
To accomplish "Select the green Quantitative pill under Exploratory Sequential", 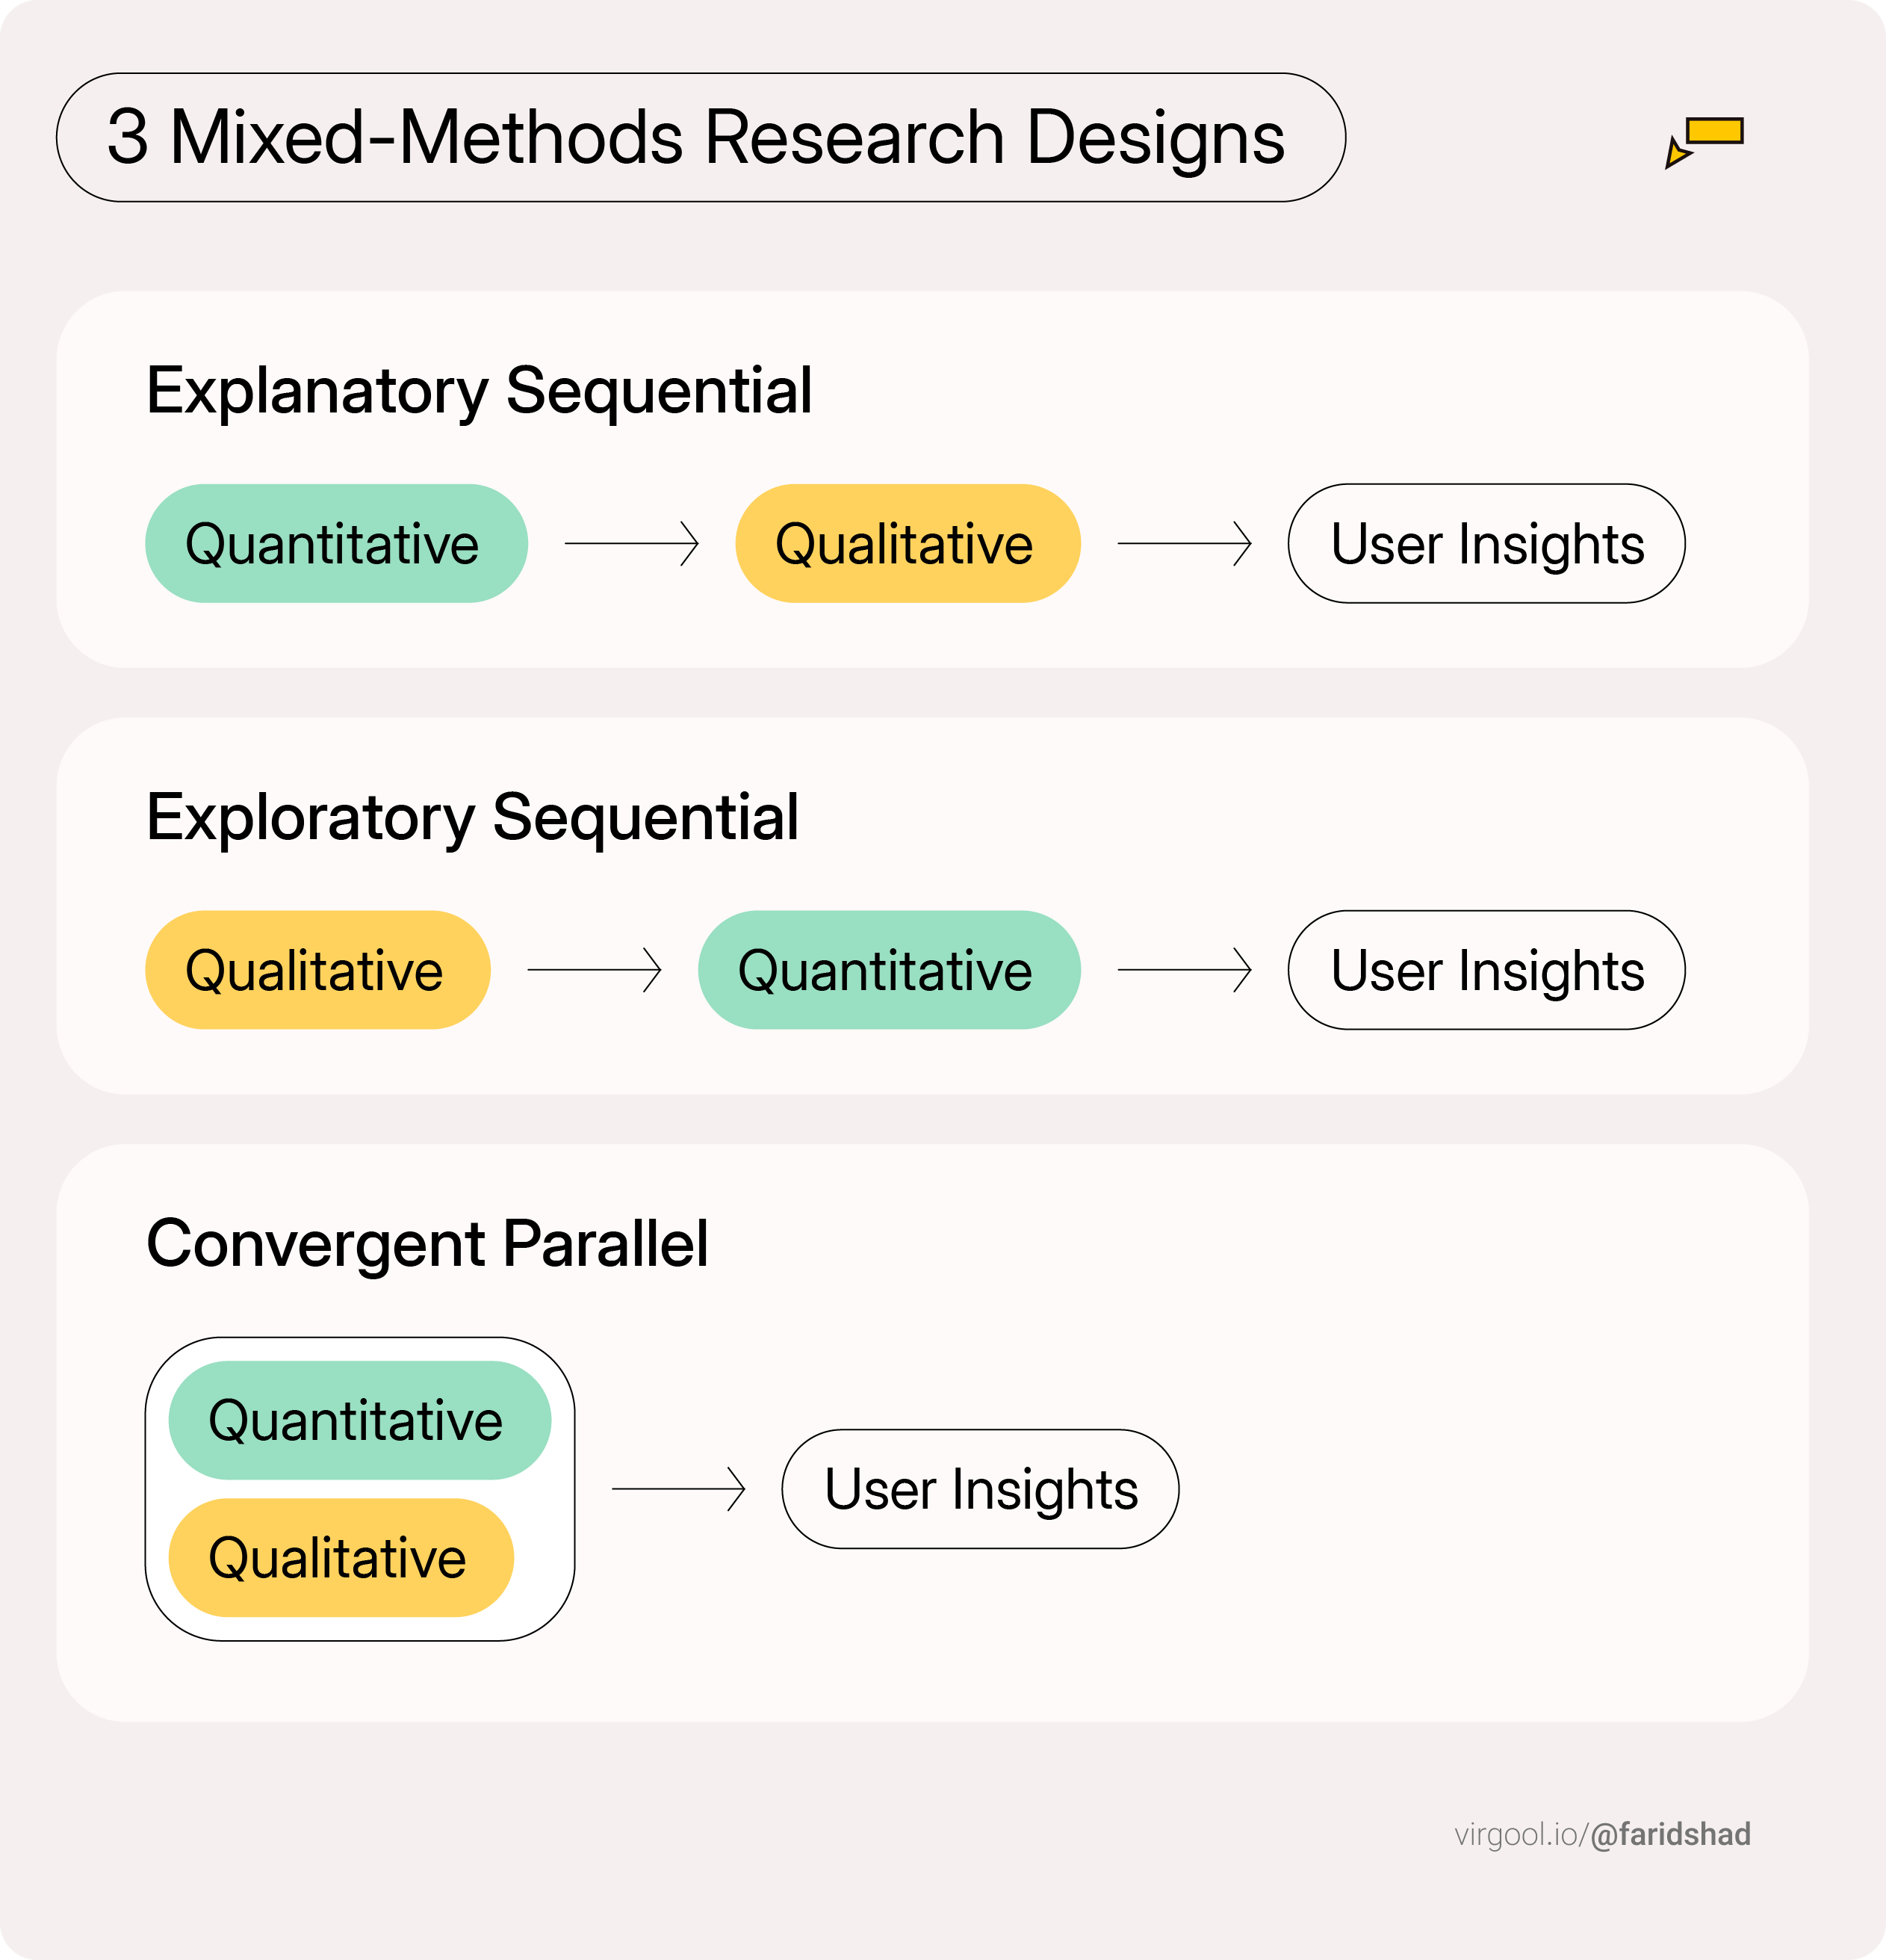I will tap(889, 970).
